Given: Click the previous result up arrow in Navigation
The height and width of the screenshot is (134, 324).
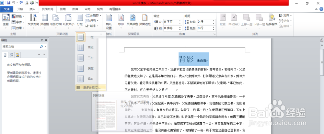Looking at the screenshot, I should click(x=39, y=54).
